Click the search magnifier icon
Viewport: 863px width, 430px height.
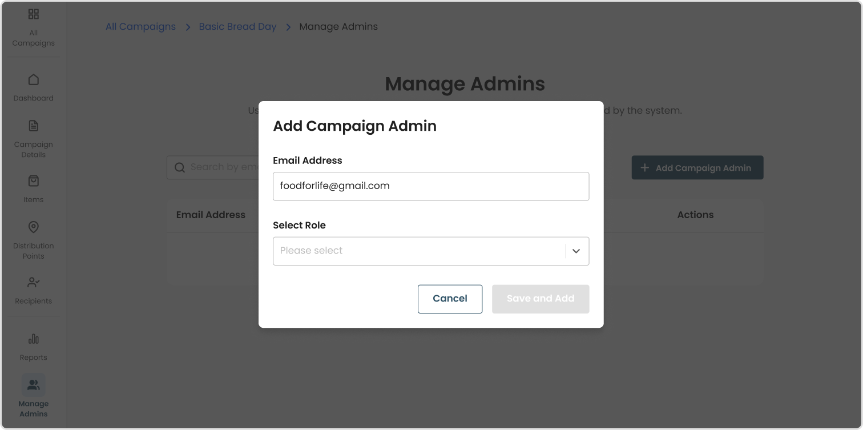click(180, 167)
